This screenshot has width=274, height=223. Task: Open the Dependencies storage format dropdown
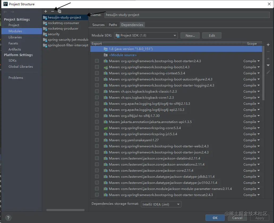(x=161, y=204)
